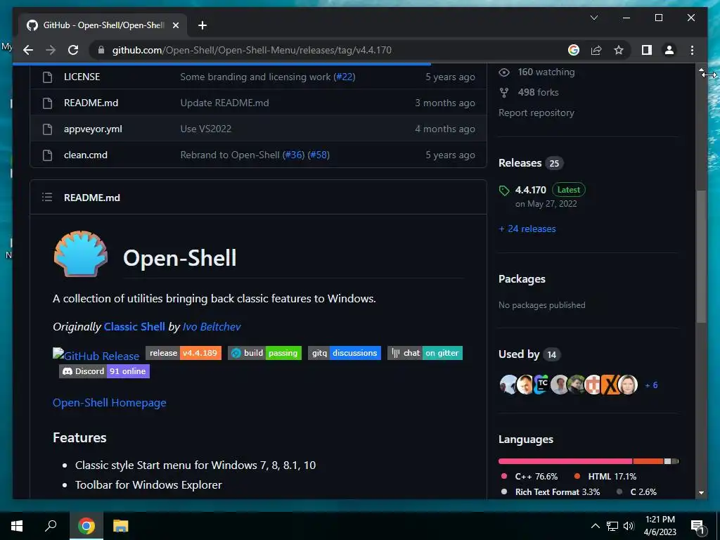Open the Classic Shell link
This screenshot has height=540, width=720.
tap(134, 326)
